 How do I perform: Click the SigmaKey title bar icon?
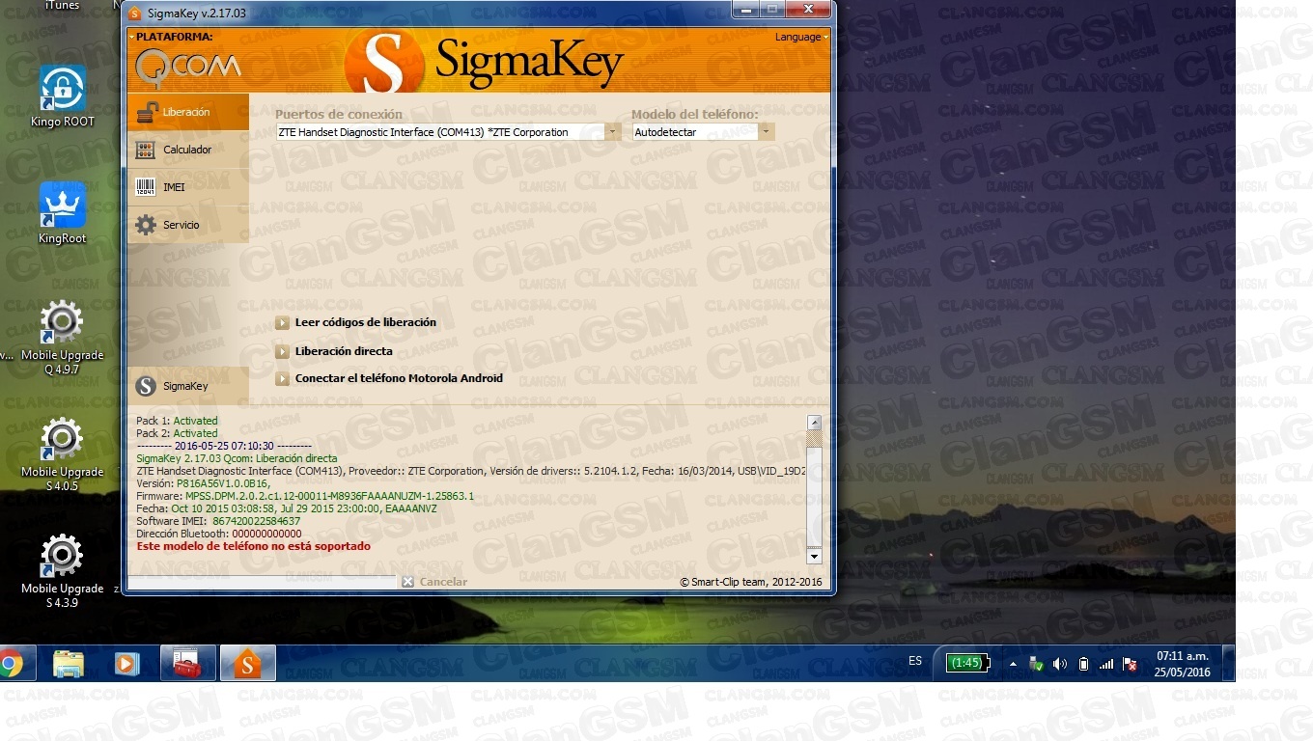pyautogui.click(x=134, y=13)
